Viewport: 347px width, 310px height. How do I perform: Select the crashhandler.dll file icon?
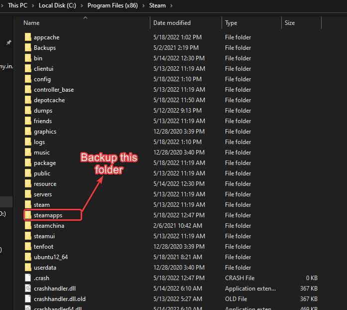(28, 288)
